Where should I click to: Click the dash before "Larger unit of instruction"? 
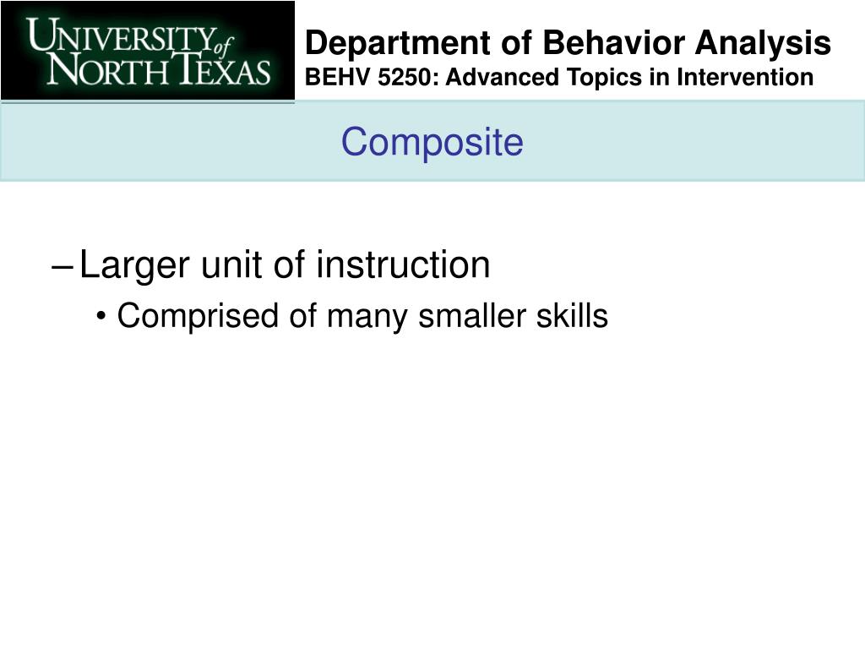[x=62, y=268]
